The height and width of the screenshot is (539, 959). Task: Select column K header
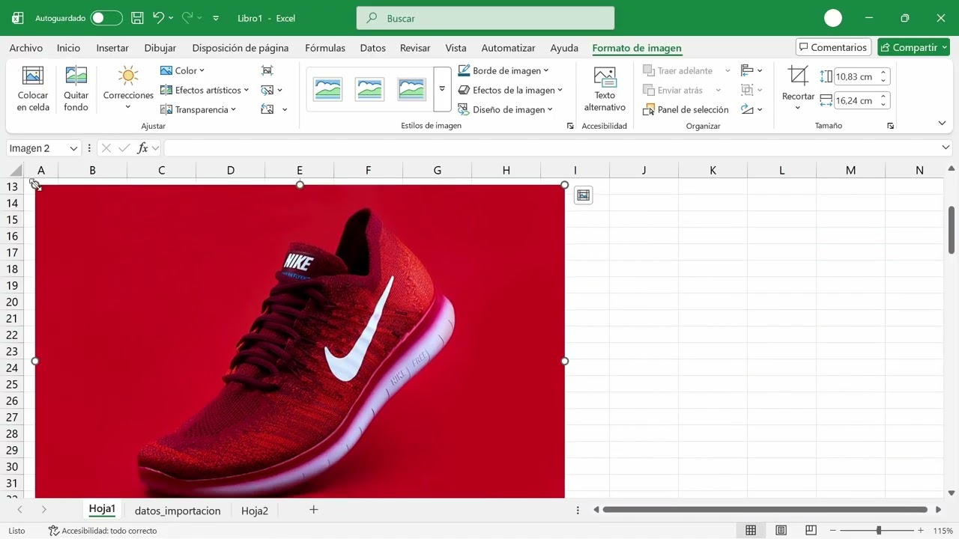[713, 171]
